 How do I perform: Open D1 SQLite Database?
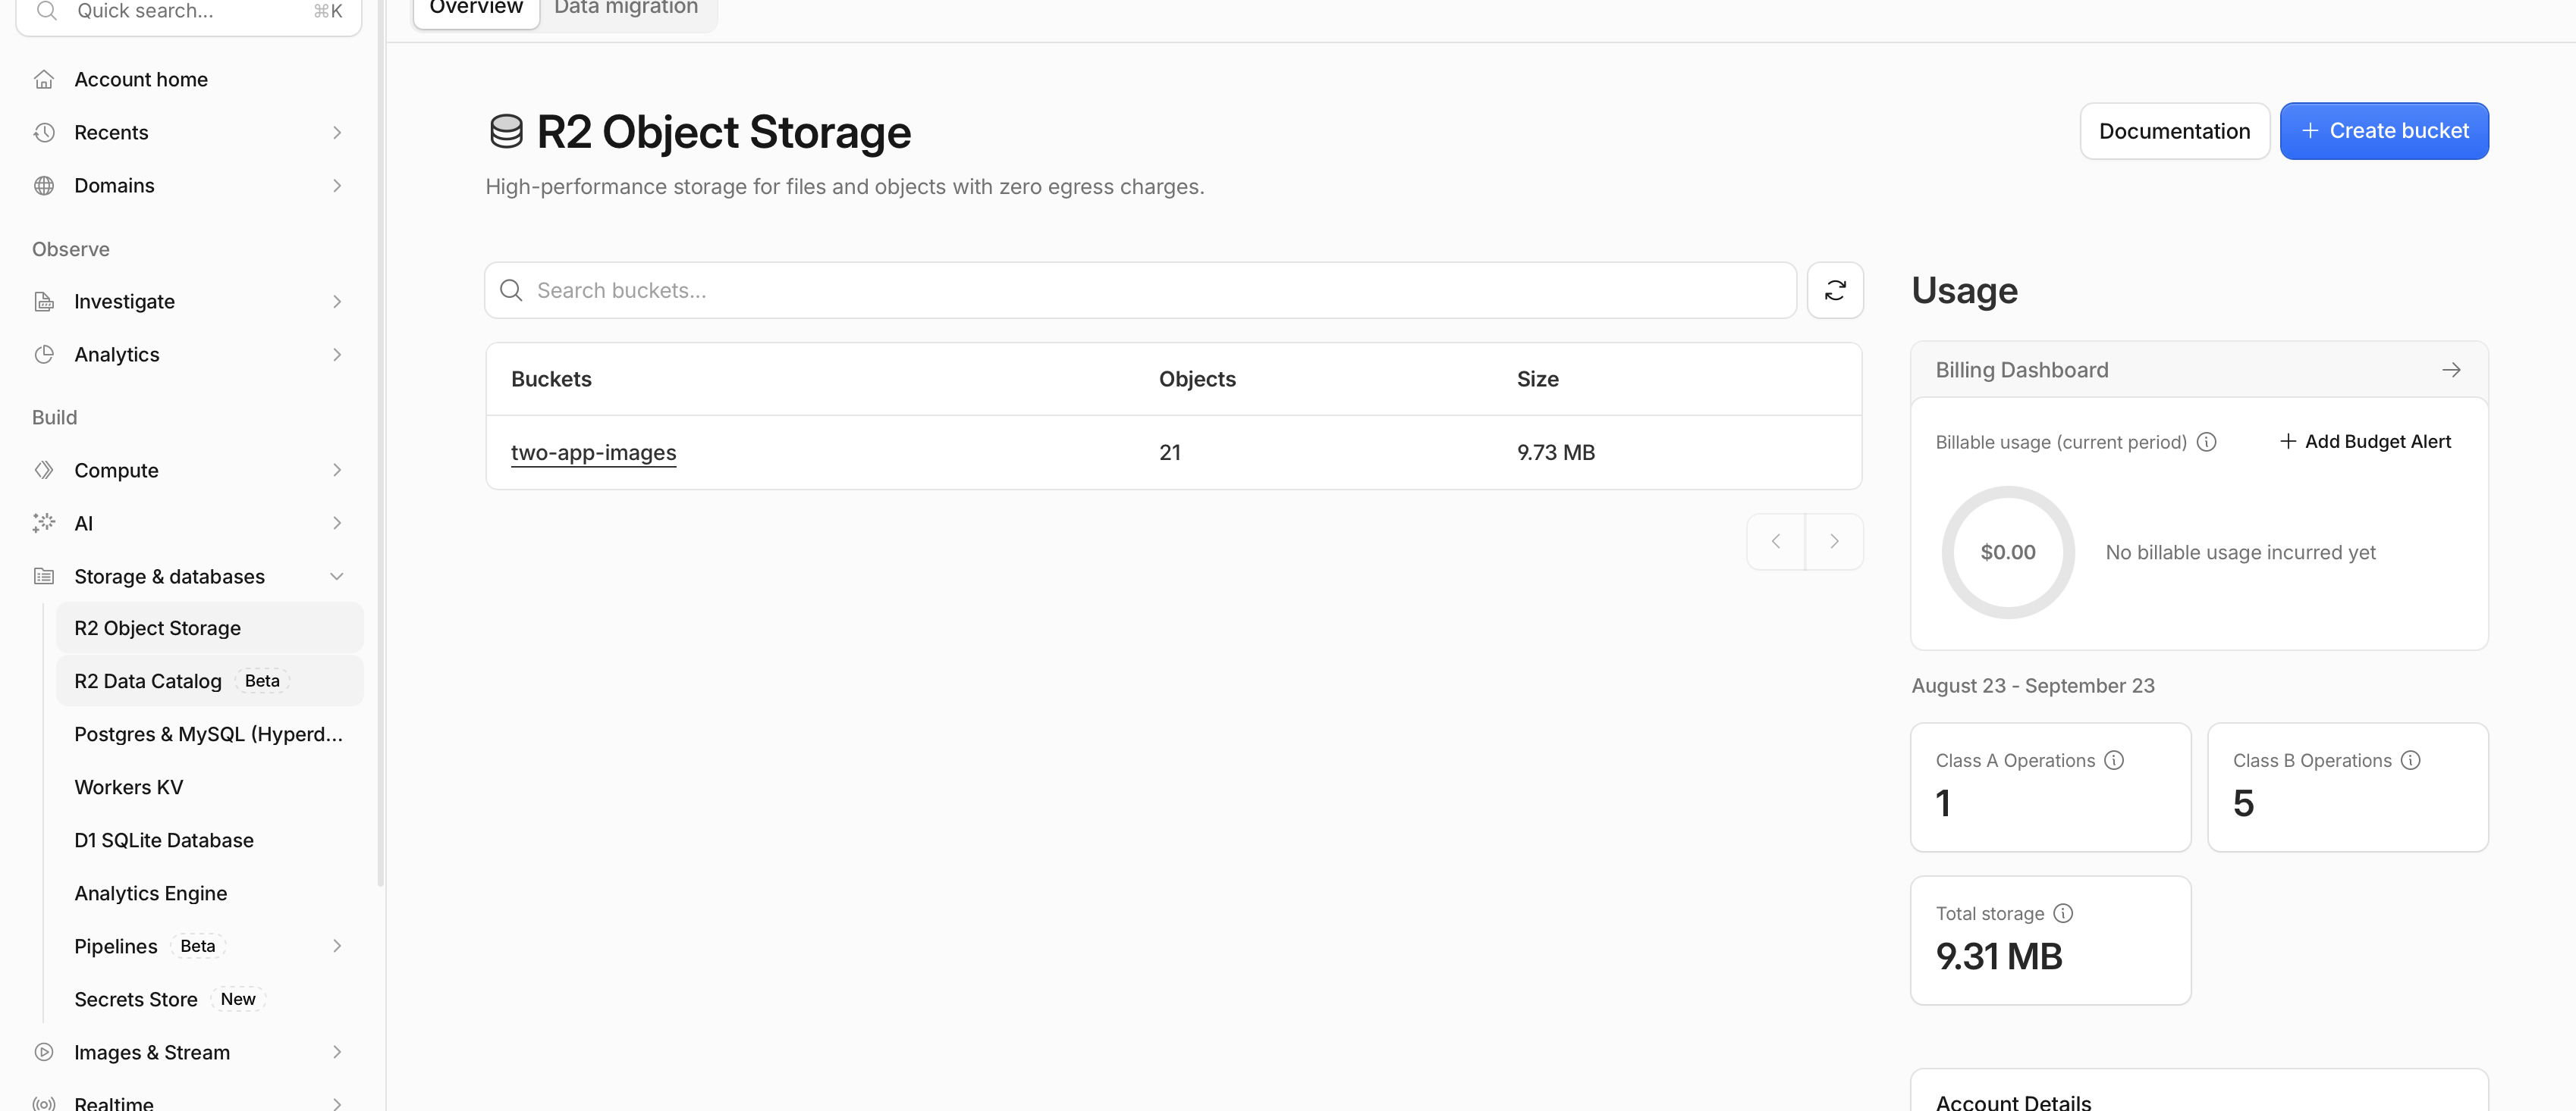pyautogui.click(x=210, y=840)
